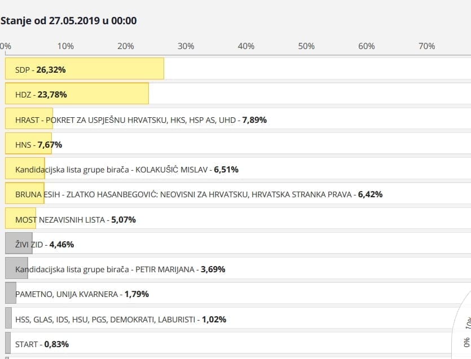Click the HNS 7,67% label
This screenshot has height=359, width=471.
[x=38, y=145]
